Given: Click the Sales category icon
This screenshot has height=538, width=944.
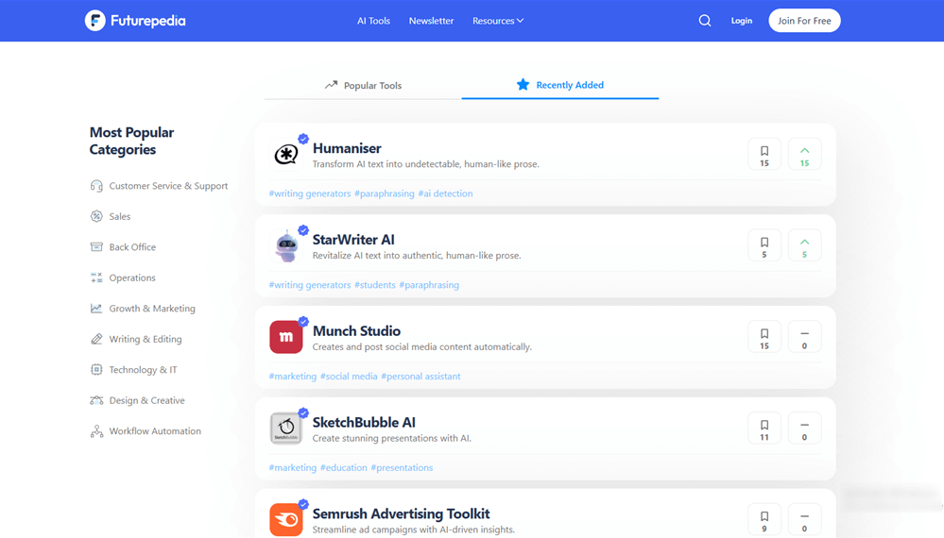Looking at the screenshot, I should click(96, 216).
